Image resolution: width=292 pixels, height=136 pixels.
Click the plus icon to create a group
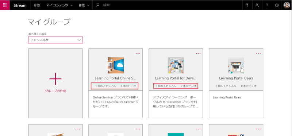[55, 79]
